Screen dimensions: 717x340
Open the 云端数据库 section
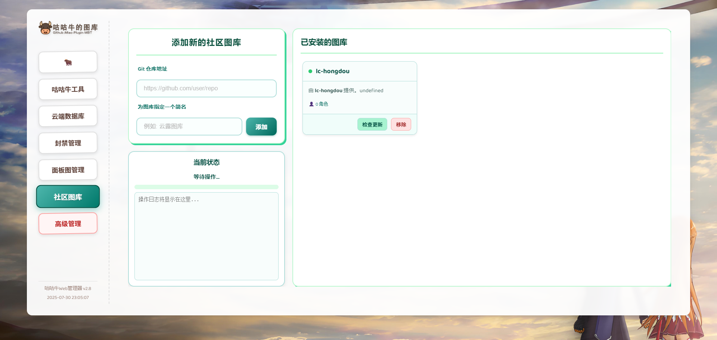tap(68, 116)
